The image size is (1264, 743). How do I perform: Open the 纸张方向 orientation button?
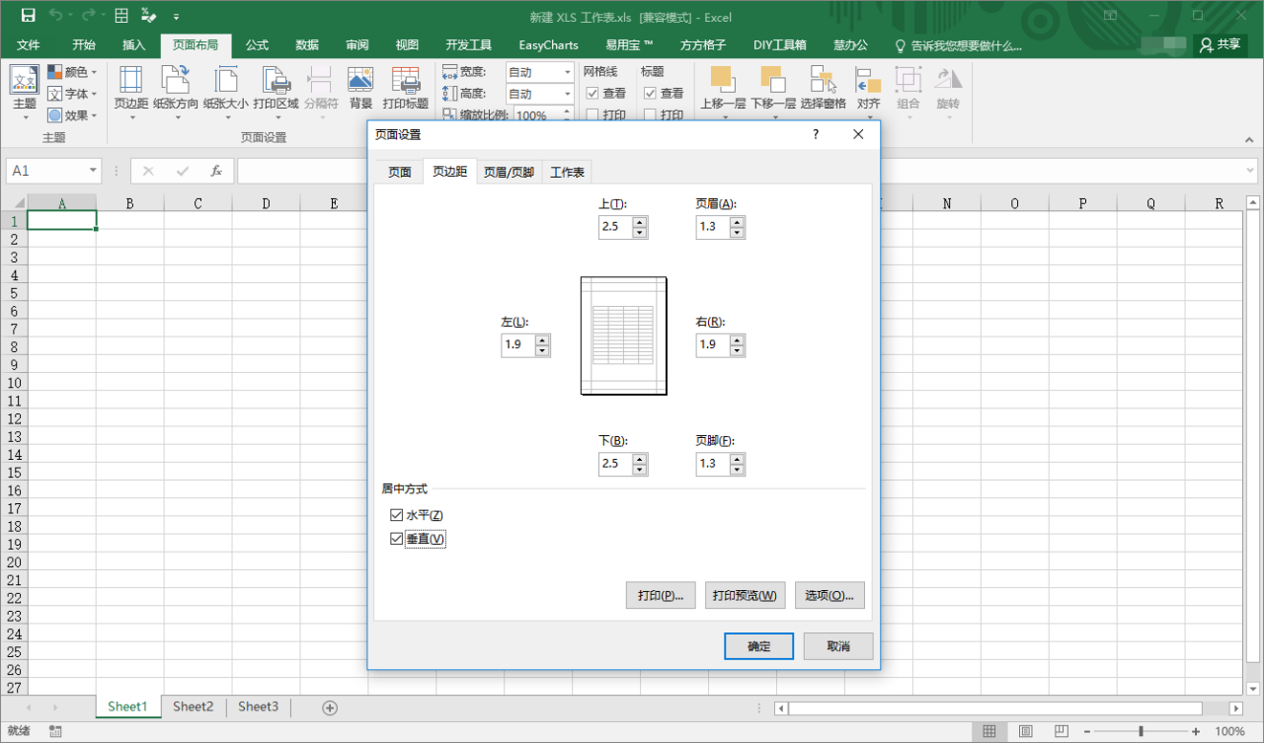coord(176,94)
